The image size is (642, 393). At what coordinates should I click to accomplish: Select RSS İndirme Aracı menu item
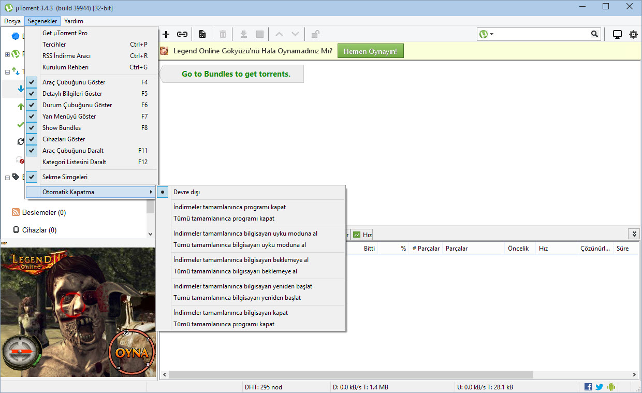[91, 56]
